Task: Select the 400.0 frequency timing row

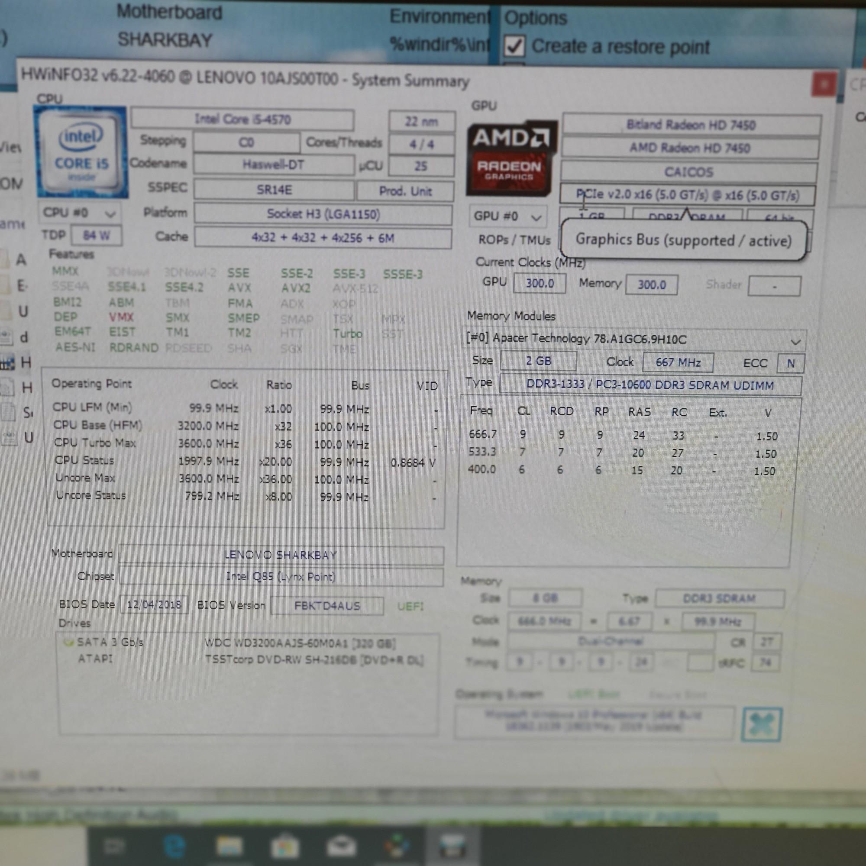Action: 622,470
